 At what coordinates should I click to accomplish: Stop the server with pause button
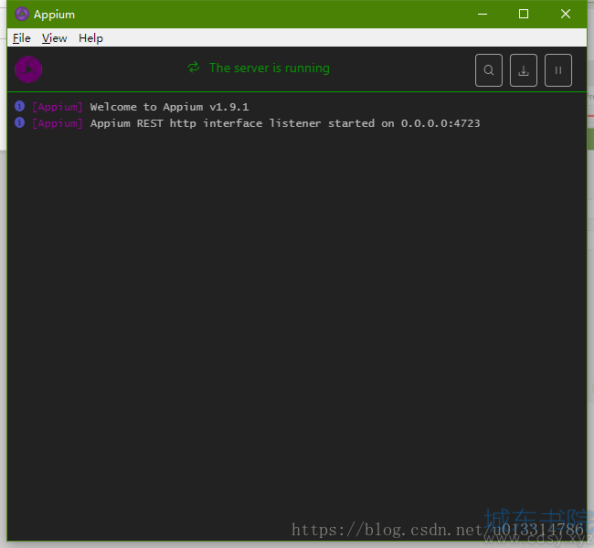tap(558, 70)
